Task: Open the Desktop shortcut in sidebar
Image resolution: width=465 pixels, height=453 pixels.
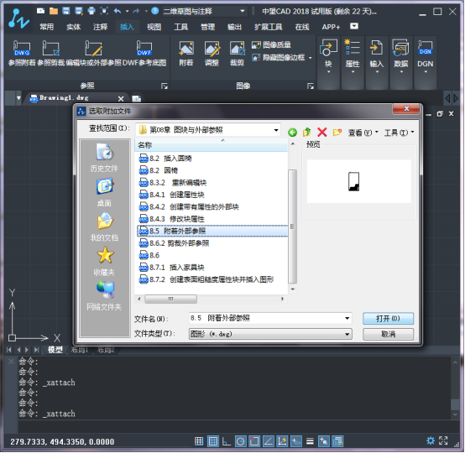Action: coord(104,192)
